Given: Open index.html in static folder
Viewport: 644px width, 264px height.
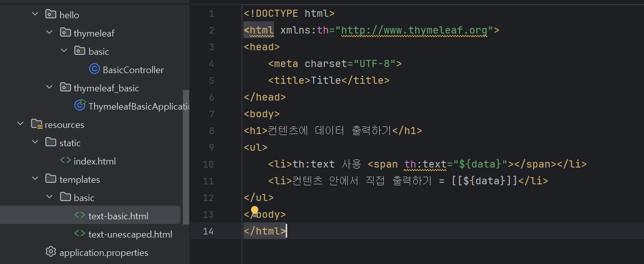Looking at the screenshot, I should tap(95, 161).
